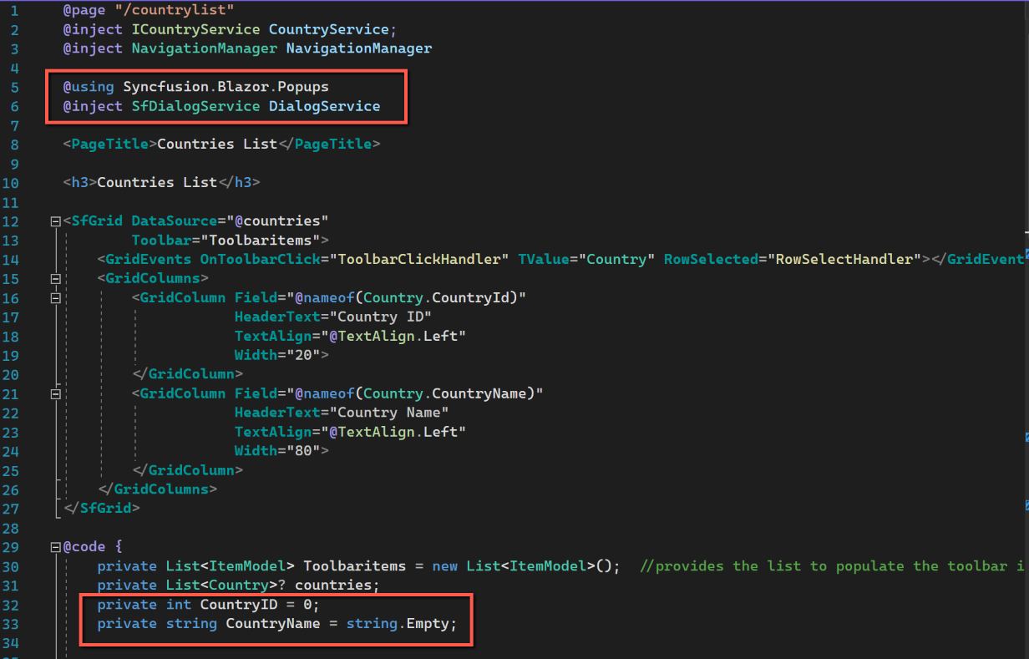Click string.Empty on the CountryName line

pos(401,623)
